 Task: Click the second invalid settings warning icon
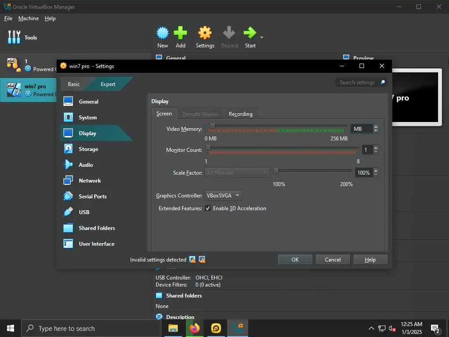pos(202,260)
